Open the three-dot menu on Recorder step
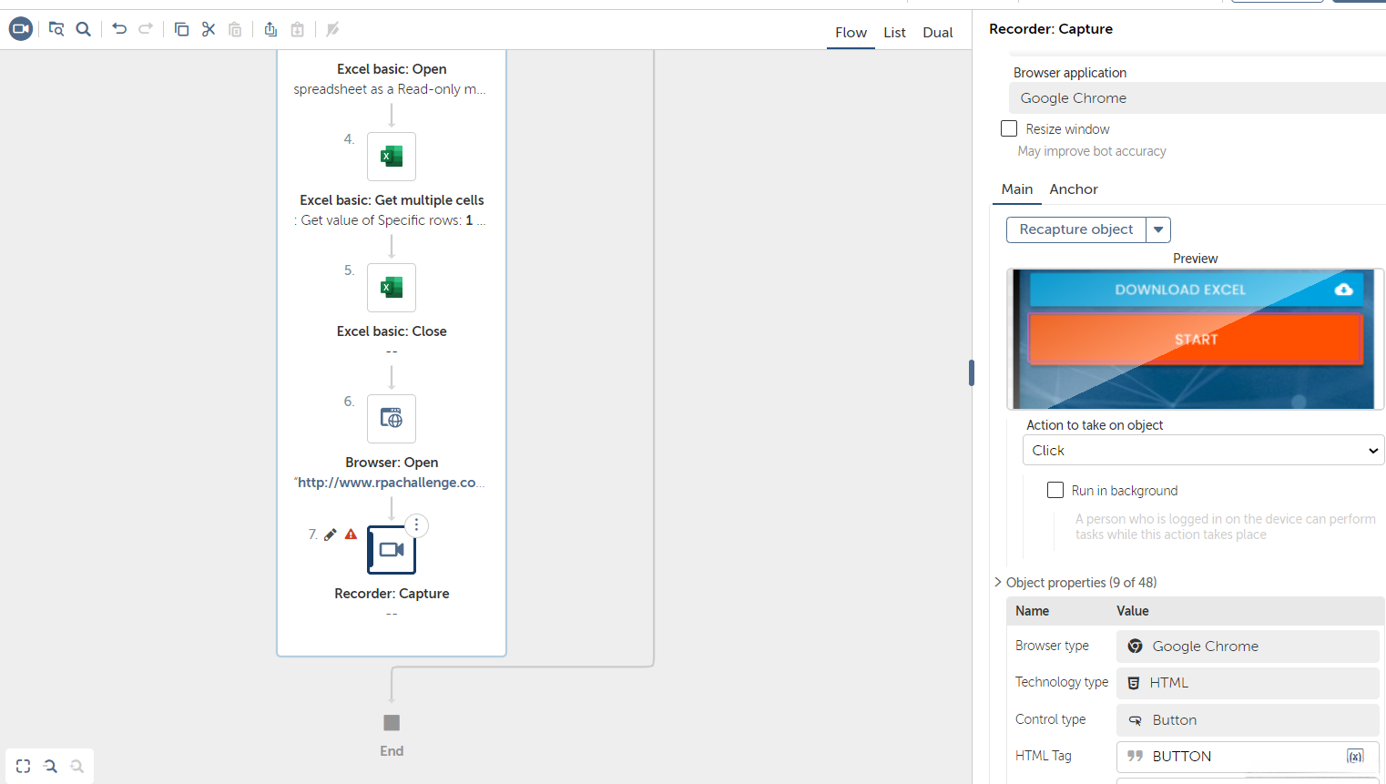Screen dimensions: 1386x784 point(416,525)
